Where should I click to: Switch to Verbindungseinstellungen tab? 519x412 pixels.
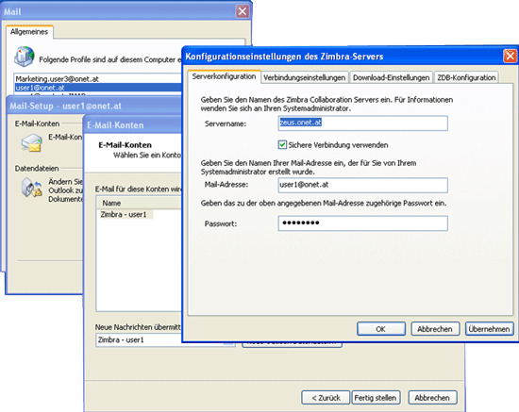(x=305, y=77)
